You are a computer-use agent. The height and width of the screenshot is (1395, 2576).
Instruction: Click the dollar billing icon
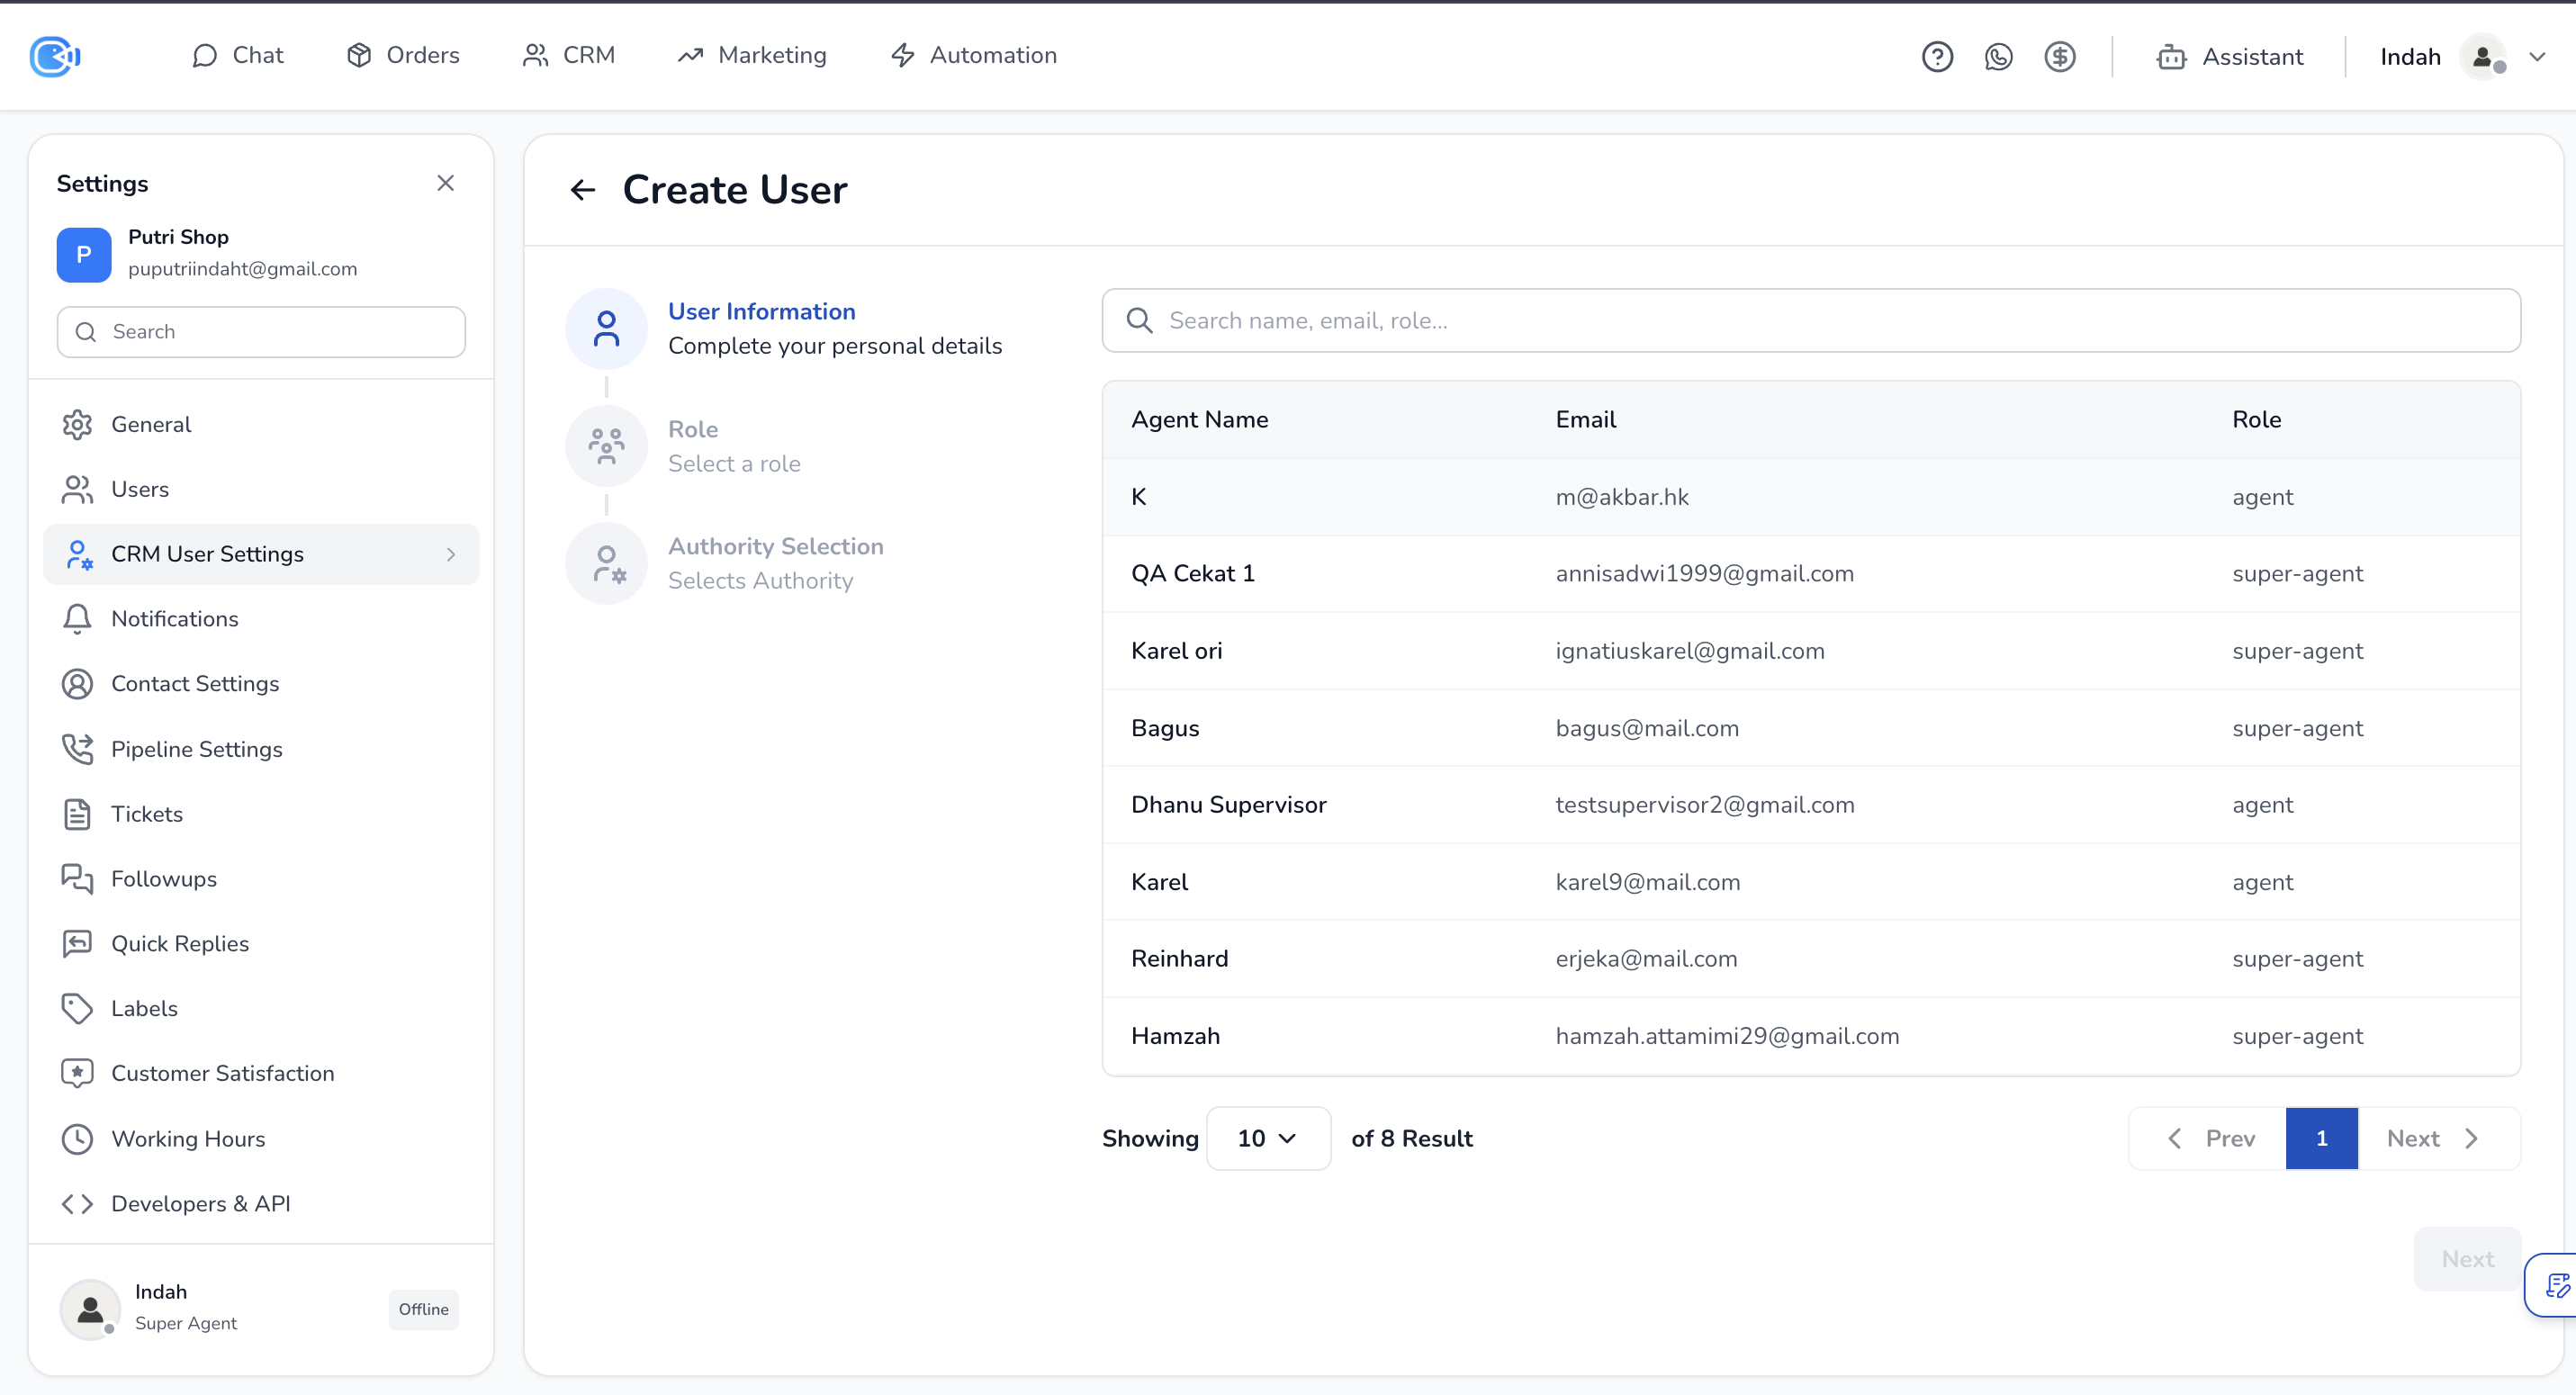pyautogui.click(x=2059, y=57)
